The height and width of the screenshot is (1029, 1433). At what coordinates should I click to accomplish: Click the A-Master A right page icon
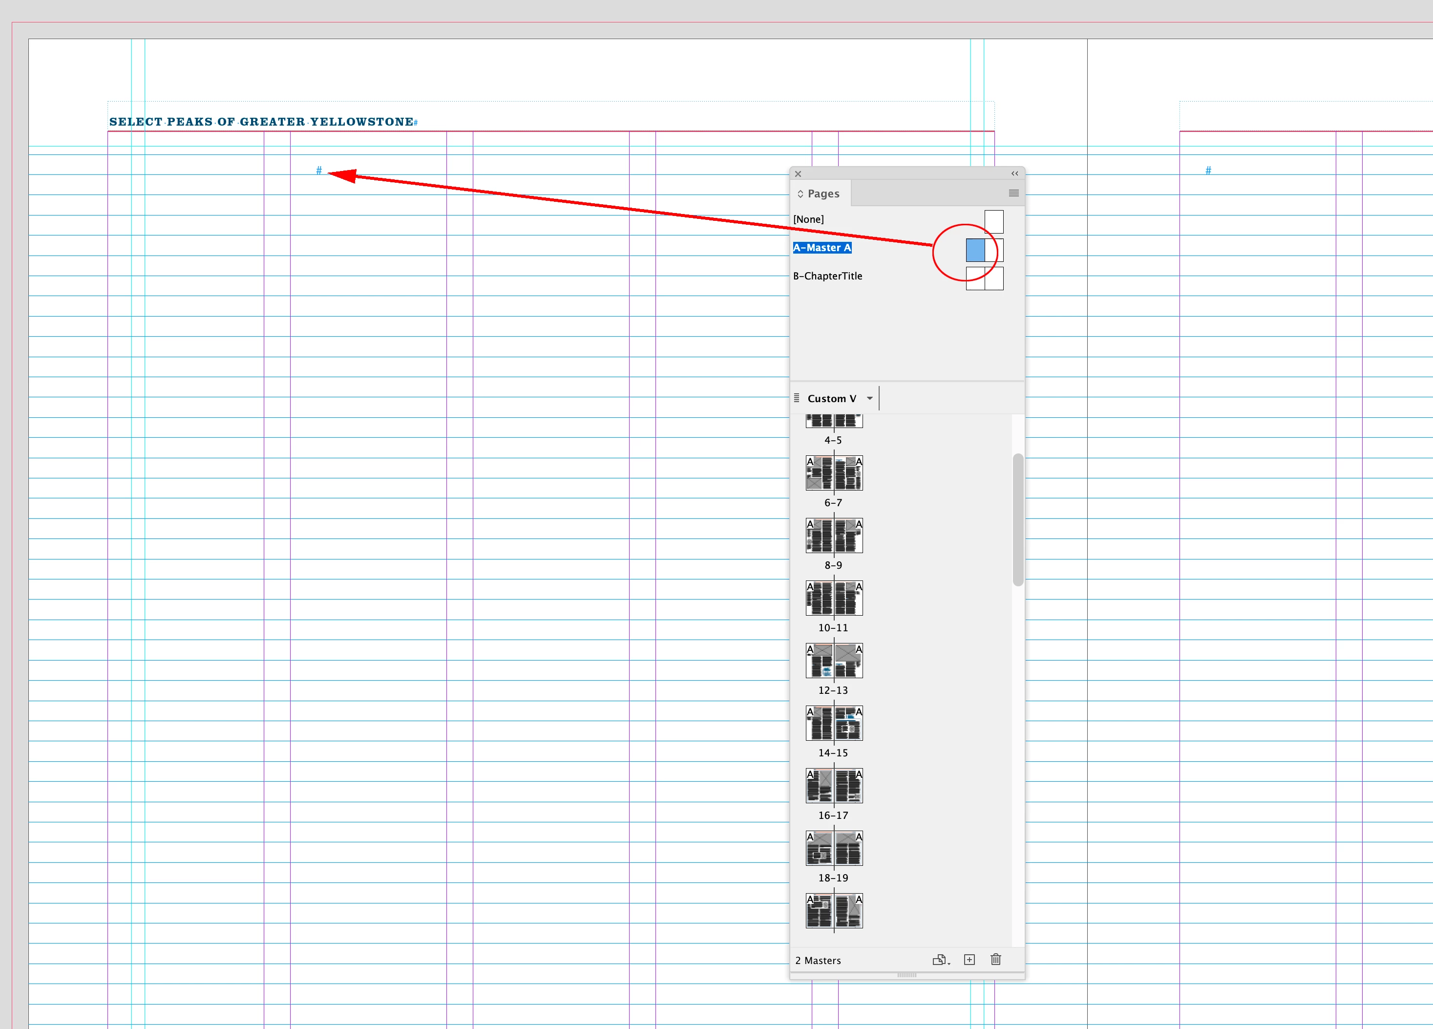click(994, 250)
